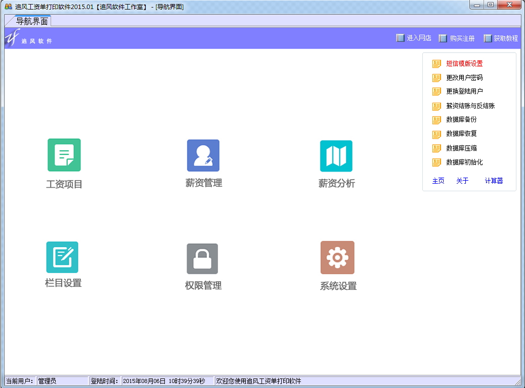The width and height of the screenshot is (525, 388).
Task: Click the 关于 link
Action: pyautogui.click(x=462, y=181)
